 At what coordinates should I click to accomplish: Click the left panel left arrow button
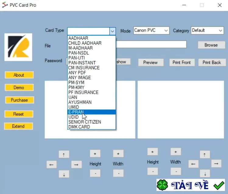[51, 165]
